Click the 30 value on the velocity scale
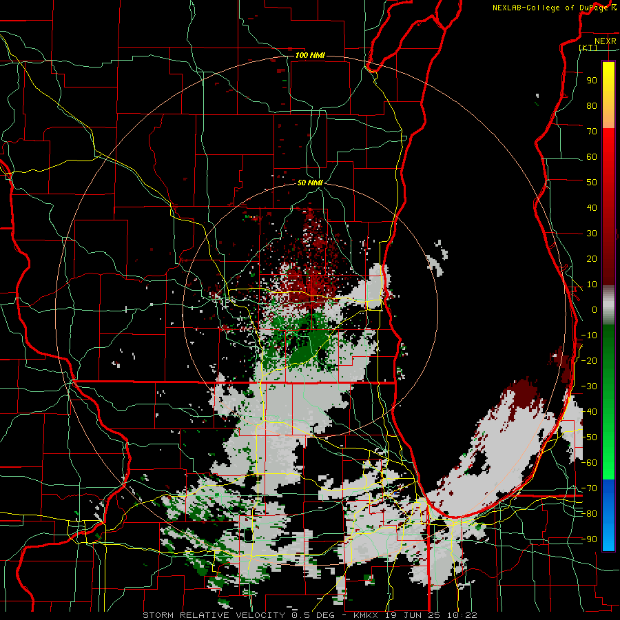Image resolution: width=620 pixels, height=620 pixels. tap(592, 234)
